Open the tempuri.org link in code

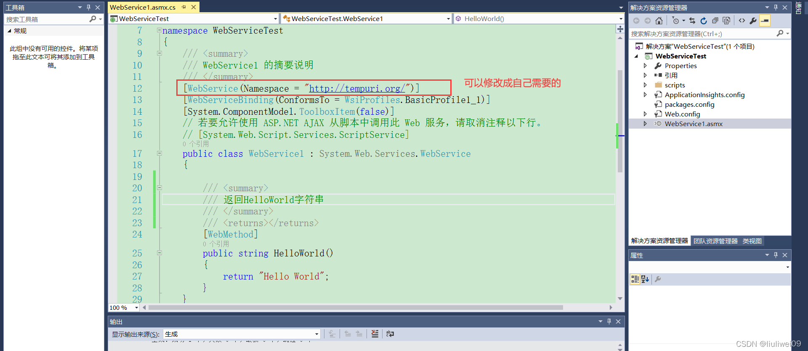357,88
